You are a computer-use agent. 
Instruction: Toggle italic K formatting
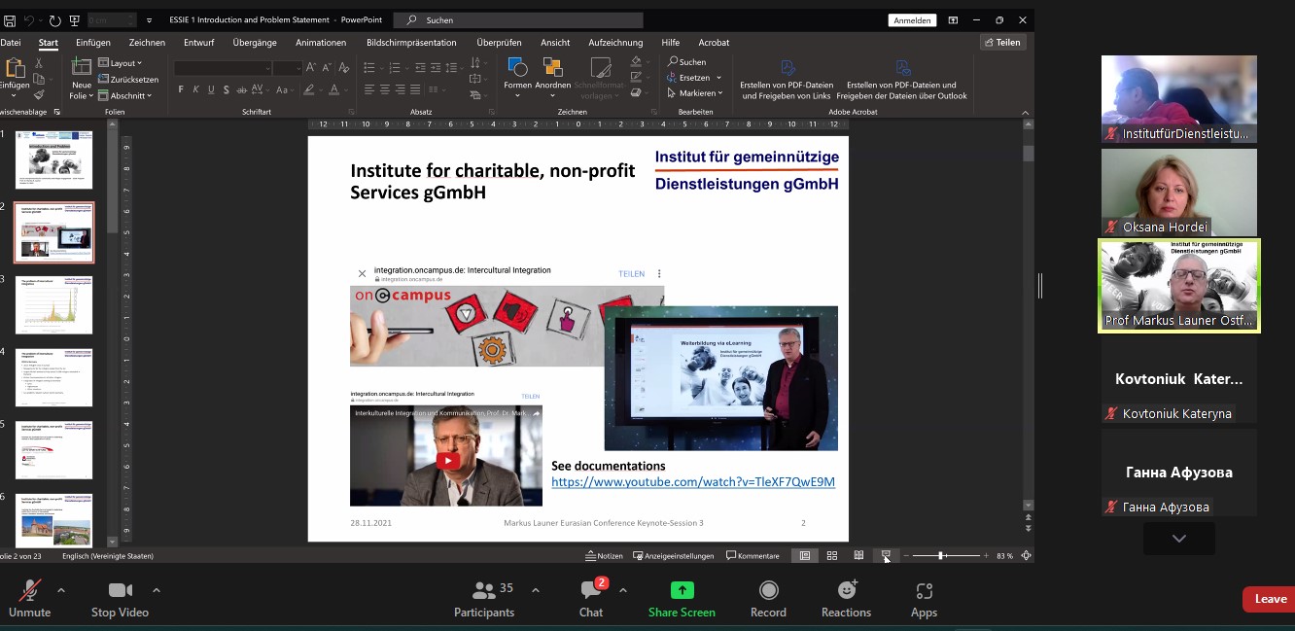196,89
